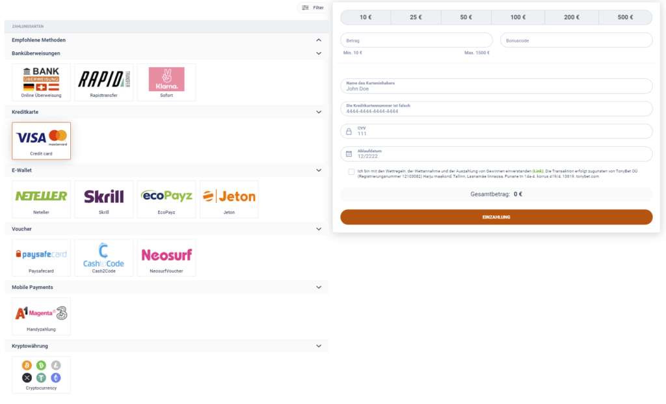Toggle the Voucher section chevron
666x404 pixels.
319,229
